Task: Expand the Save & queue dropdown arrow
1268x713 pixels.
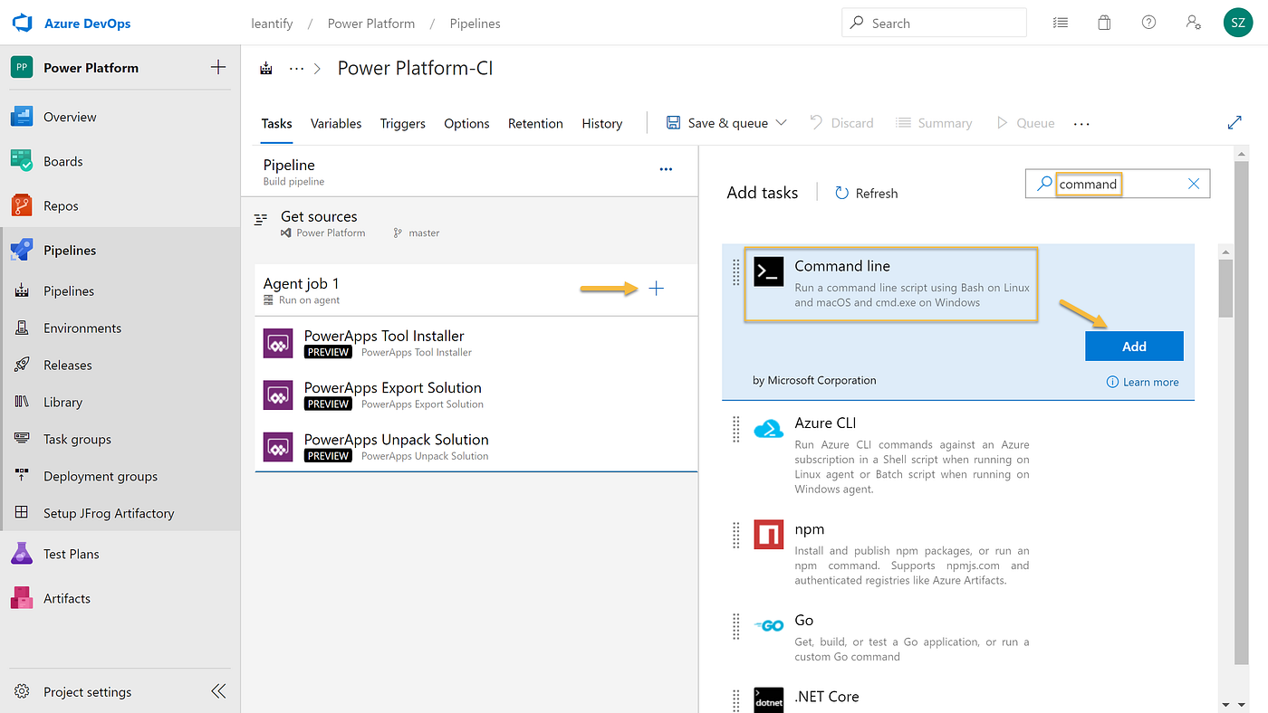Action: coord(782,123)
